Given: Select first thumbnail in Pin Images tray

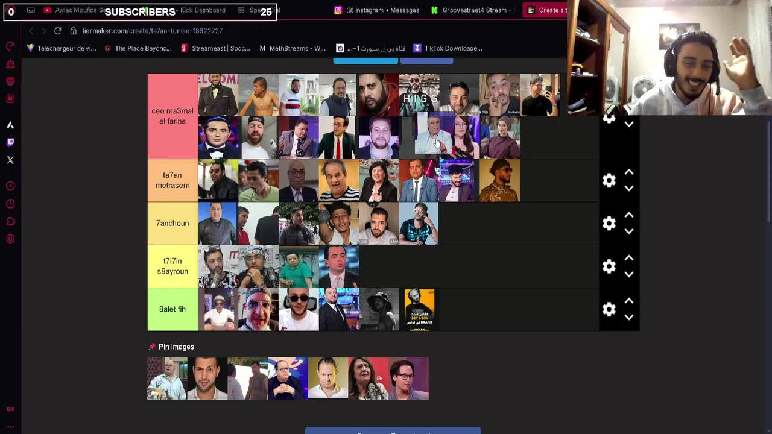Looking at the screenshot, I should point(167,379).
